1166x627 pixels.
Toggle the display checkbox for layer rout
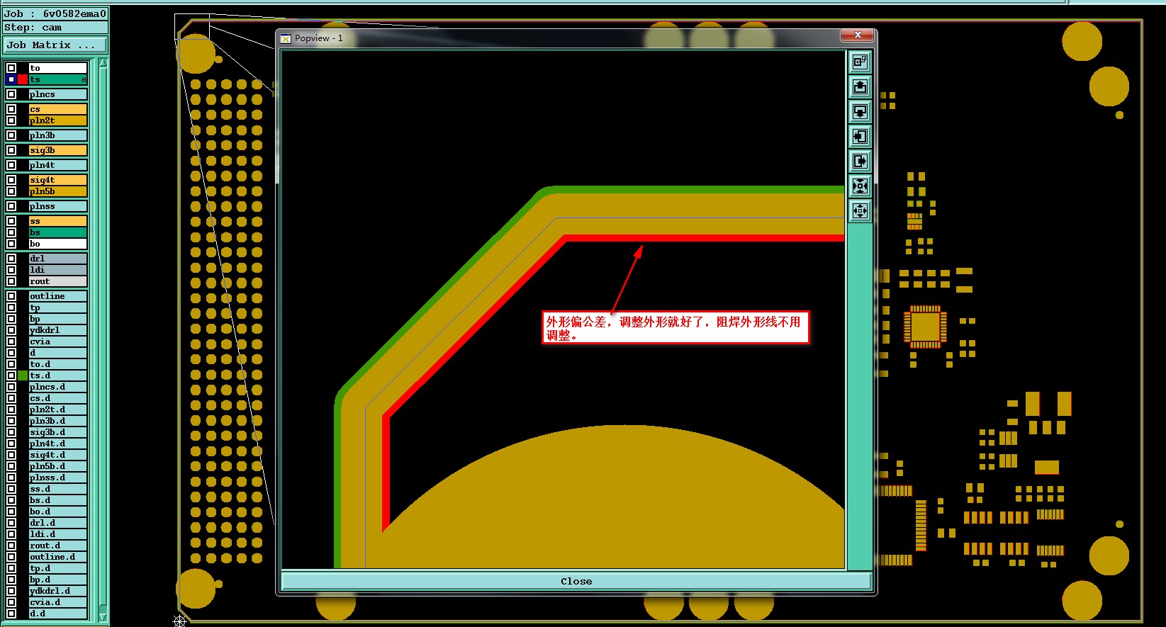point(11,281)
